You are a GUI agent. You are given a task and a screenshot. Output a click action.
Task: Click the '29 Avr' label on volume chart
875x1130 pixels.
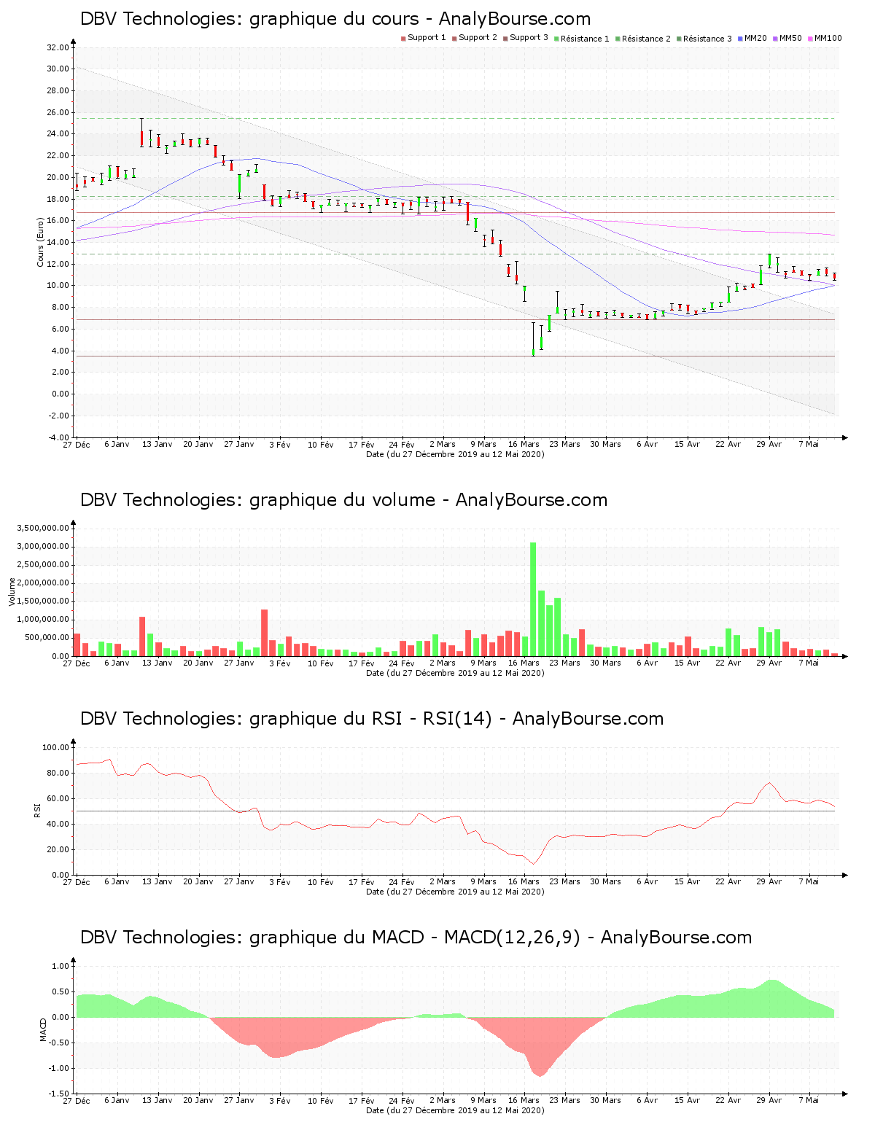[x=769, y=663]
